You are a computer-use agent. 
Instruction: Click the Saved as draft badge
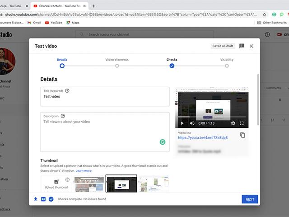click(223, 46)
